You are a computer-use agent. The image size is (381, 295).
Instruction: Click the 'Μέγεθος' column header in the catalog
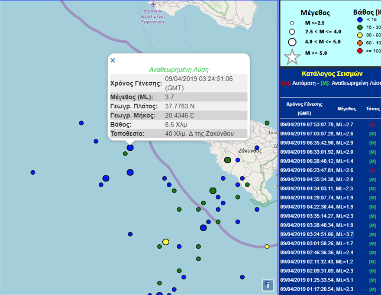[346, 109]
